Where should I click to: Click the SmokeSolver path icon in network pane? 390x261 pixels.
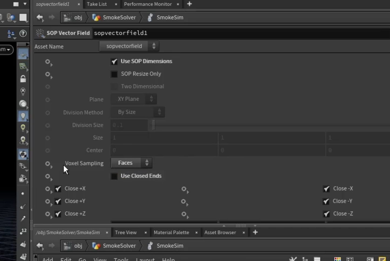click(x=96, y=246)
